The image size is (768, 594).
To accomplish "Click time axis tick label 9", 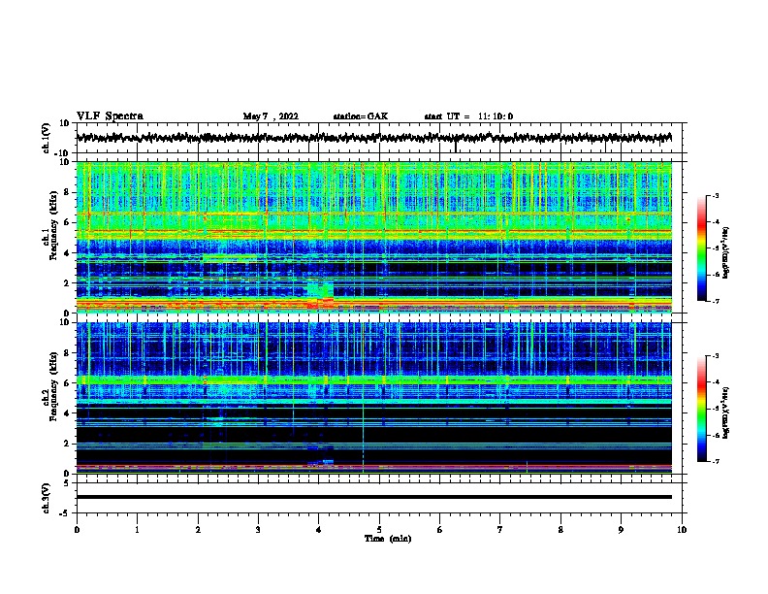I will pyautogui.click(x=621, y=530).
